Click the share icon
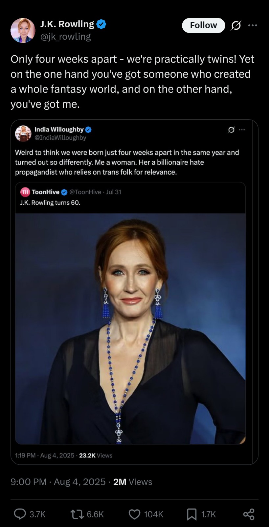 (249, 514)
